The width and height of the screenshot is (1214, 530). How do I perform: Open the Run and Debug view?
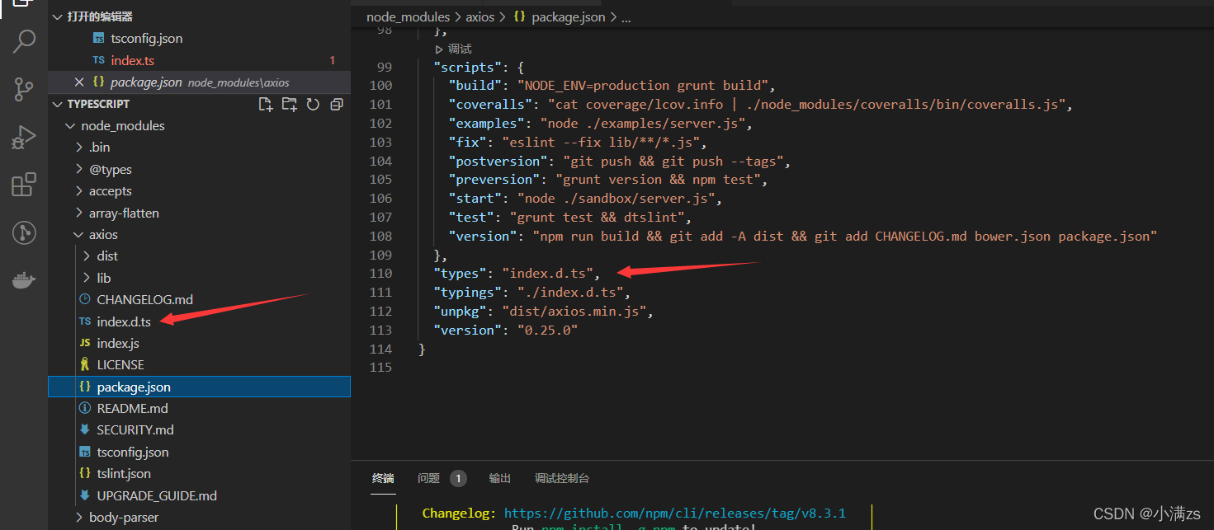[x=24, y=137]
